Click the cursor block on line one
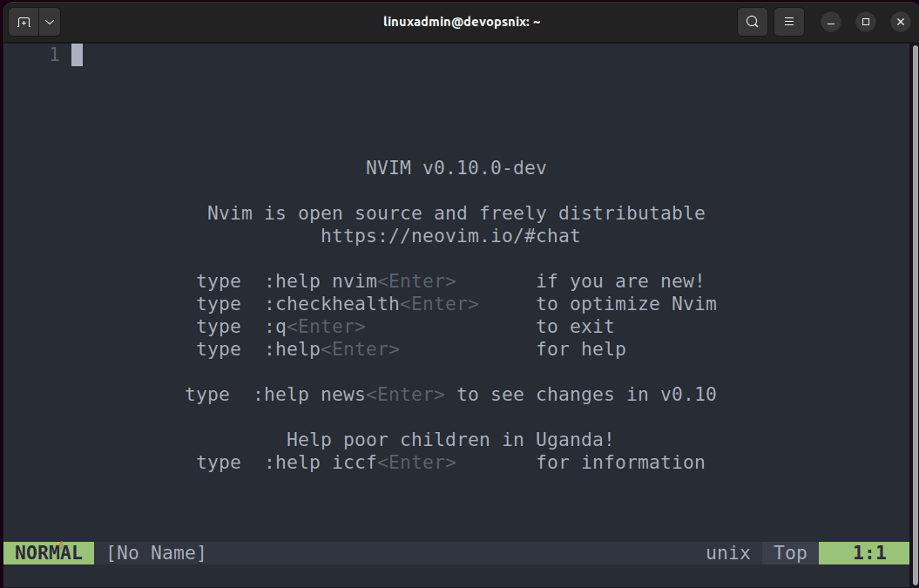This screenshot has width=919, height=588. point(77,55)
